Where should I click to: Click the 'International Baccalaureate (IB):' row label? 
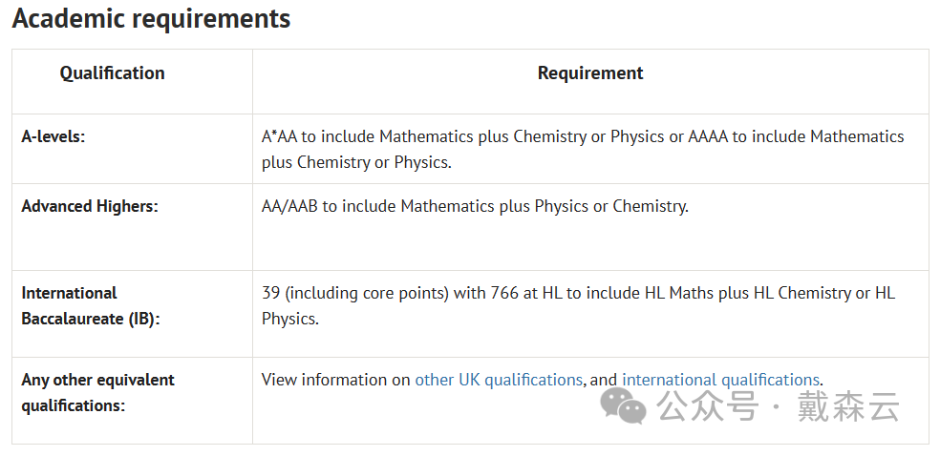coord(91,306)
